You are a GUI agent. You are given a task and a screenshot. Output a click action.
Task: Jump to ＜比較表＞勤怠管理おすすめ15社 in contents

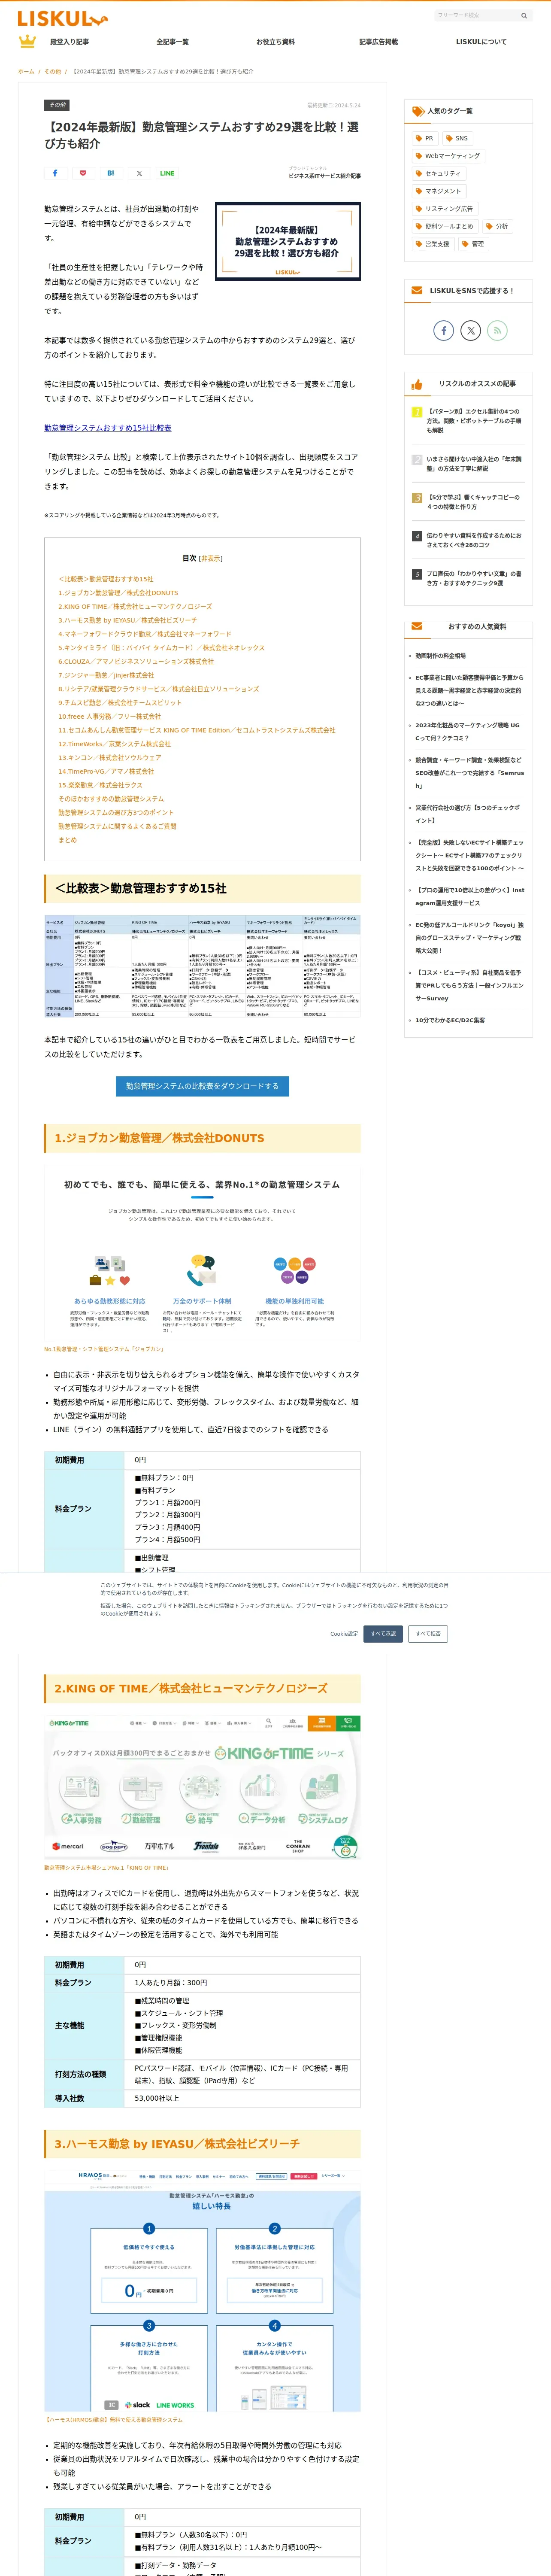pyautogui.click(x=106, y=579)
